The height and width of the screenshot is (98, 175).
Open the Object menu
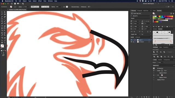(x=25, y=1)
